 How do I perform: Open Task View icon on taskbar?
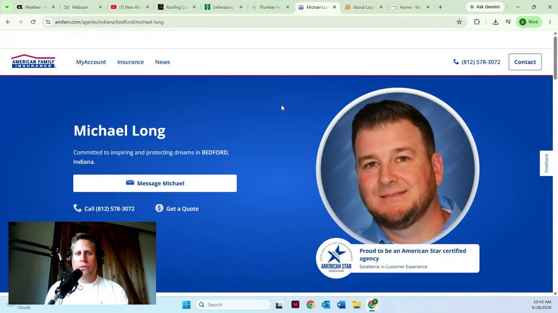click(x=279, y=305)
